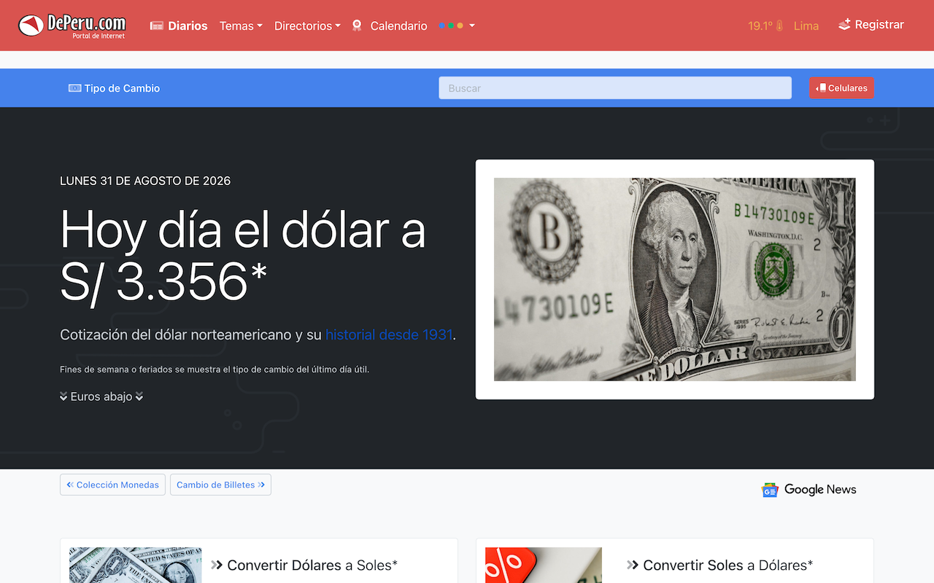The image size is (934, 583).
Task: Expand the Temas dropdown menu
Action: 241,26
